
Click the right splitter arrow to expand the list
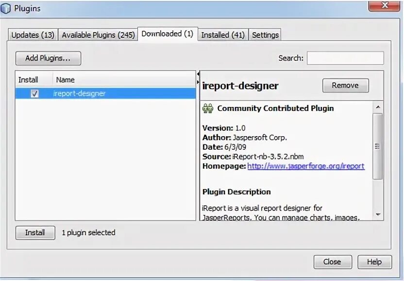tap(198, 82)
